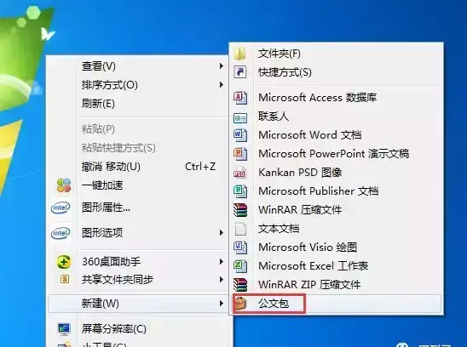This screenshot has width=467, height=347.
Task: Expand the 共享文件夹同步 submenu arrow
Action: (x=221, y=280)
